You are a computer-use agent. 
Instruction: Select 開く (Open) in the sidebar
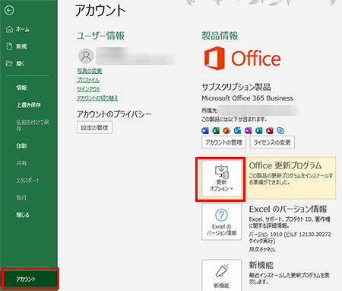pos(15,63)
